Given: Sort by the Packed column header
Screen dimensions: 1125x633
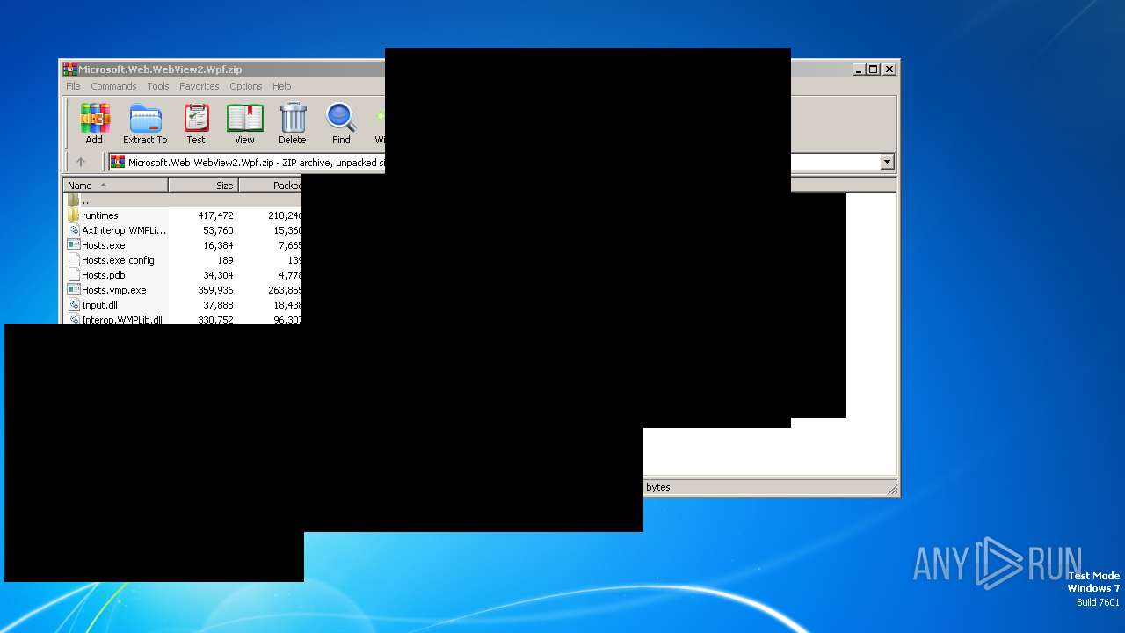Looking at the screenshot, I should coord(271,186).
